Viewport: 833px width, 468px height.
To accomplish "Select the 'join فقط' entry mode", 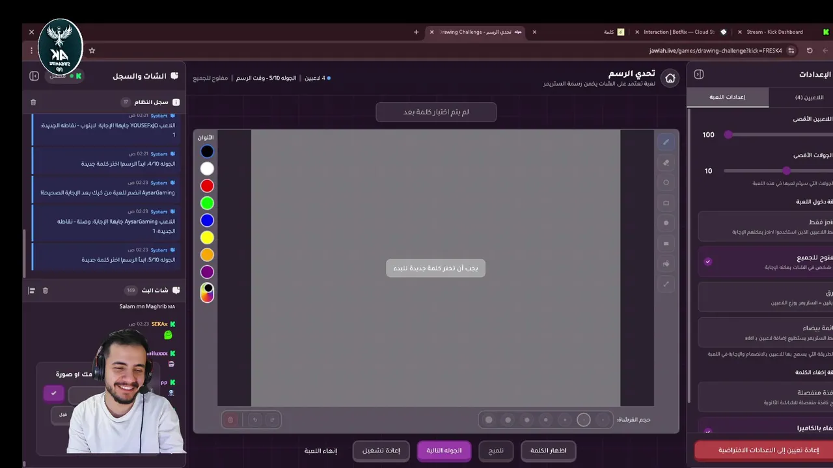I will (x=765, y=226).
